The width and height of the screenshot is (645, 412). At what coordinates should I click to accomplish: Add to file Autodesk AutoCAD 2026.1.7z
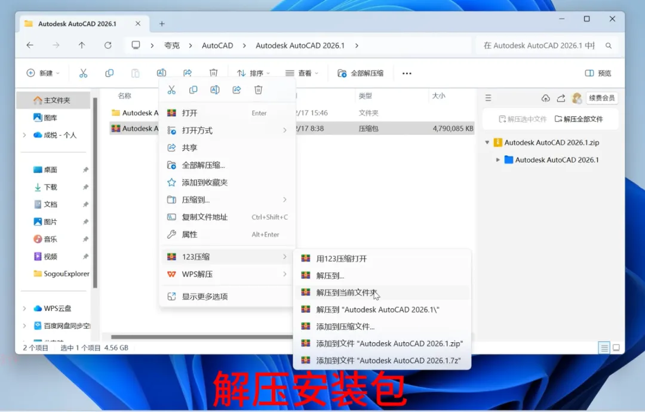[x=383, y=361]
